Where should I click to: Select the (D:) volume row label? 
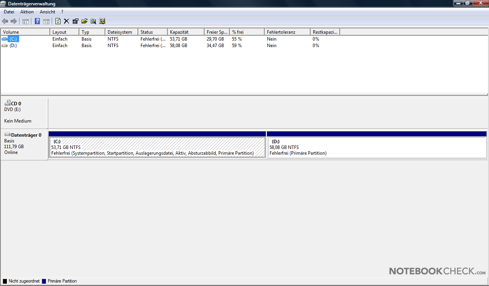(x=13, y=46)
